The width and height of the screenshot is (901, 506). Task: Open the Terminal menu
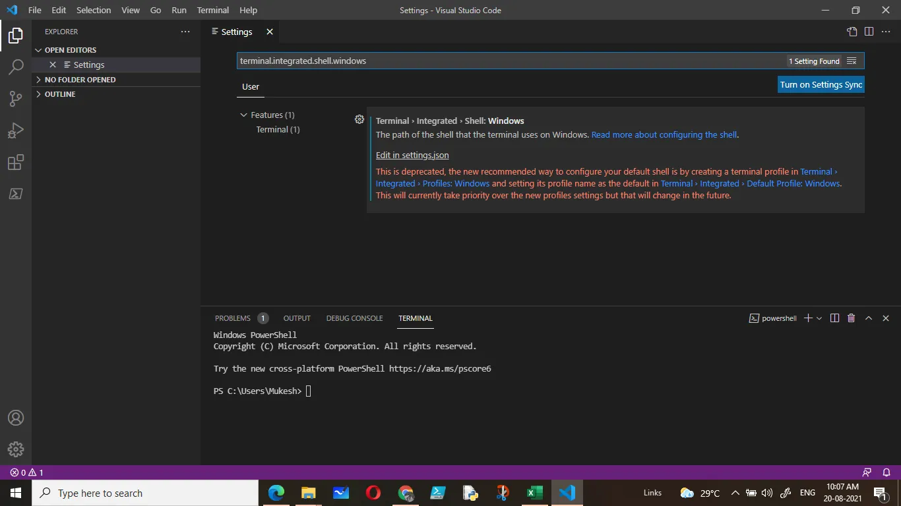coord(213,11)
